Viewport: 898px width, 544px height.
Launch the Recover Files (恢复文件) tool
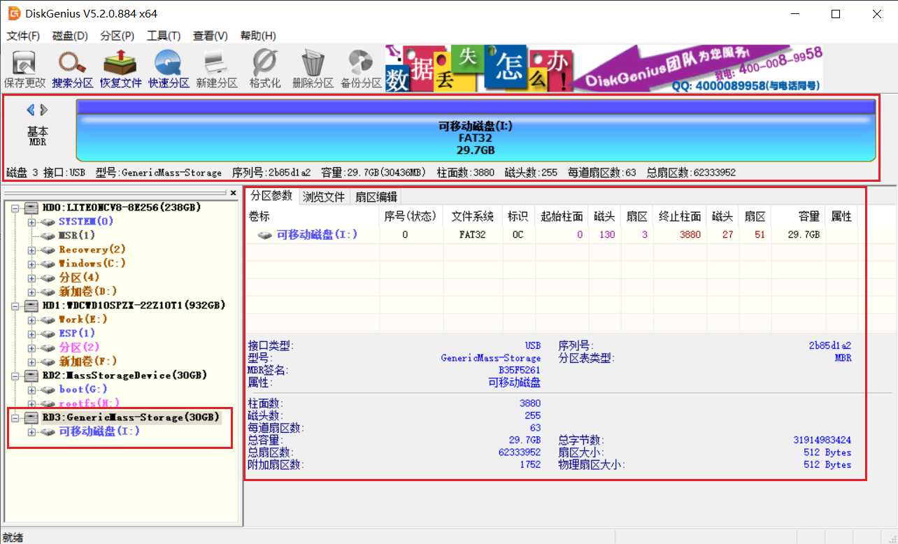[x=120, y=70]
